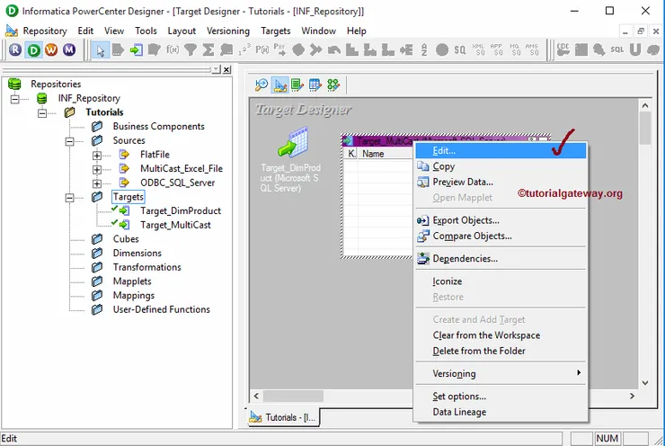Click workspace vertical scrollbar up arrow
The height and width of the screenshot is (446, 665).
pyautogui.click(x=645, y=105)
